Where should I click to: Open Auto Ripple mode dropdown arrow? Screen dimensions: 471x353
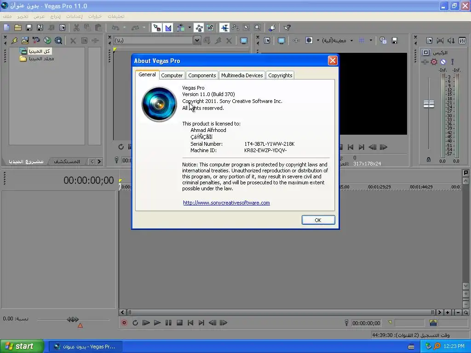coord(190,28)
